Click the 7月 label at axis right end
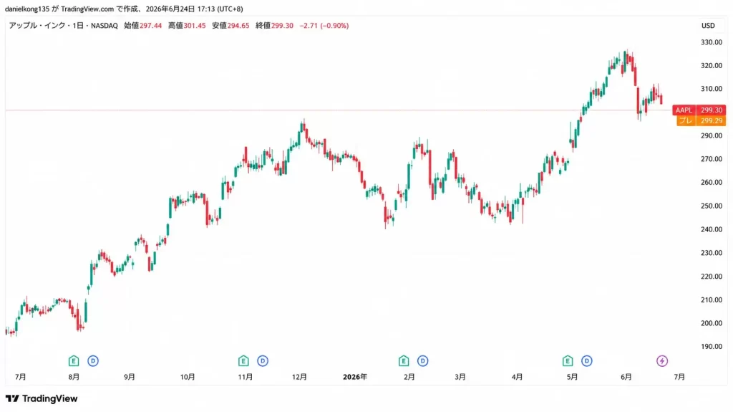 click(x=679, y=377)
